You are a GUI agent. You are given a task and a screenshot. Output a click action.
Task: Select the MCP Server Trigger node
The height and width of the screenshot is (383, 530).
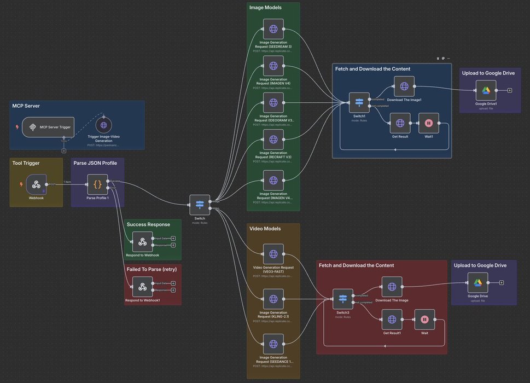[48, 127]
